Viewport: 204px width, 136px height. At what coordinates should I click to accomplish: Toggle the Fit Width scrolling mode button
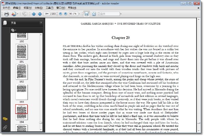coord(86,14)
